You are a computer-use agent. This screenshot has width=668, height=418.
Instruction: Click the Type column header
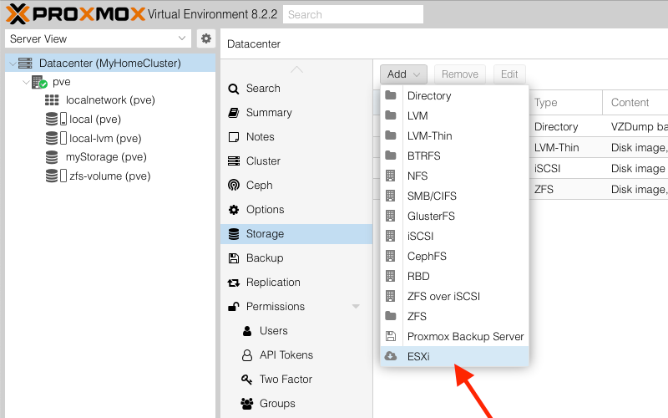(x=566, y=102)
